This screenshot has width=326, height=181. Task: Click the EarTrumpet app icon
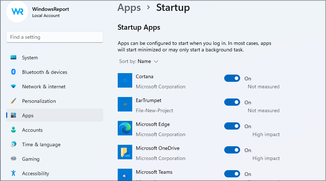(x=125, y=104)
